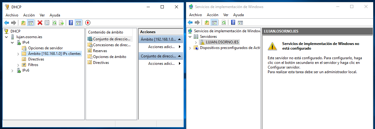Click the Opciones de servidor folder icon

pos(24,48)
